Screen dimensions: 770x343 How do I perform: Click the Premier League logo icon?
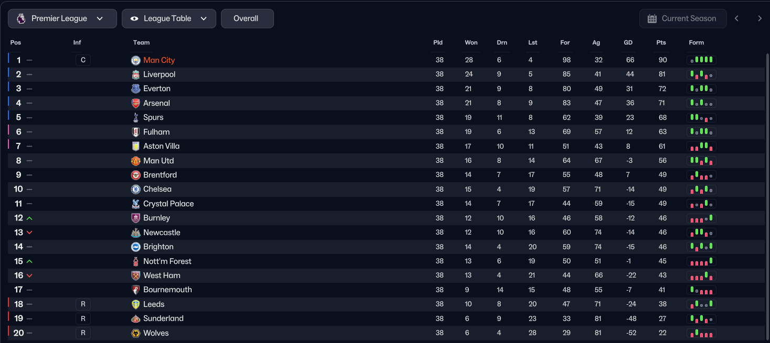coord(21,19)
